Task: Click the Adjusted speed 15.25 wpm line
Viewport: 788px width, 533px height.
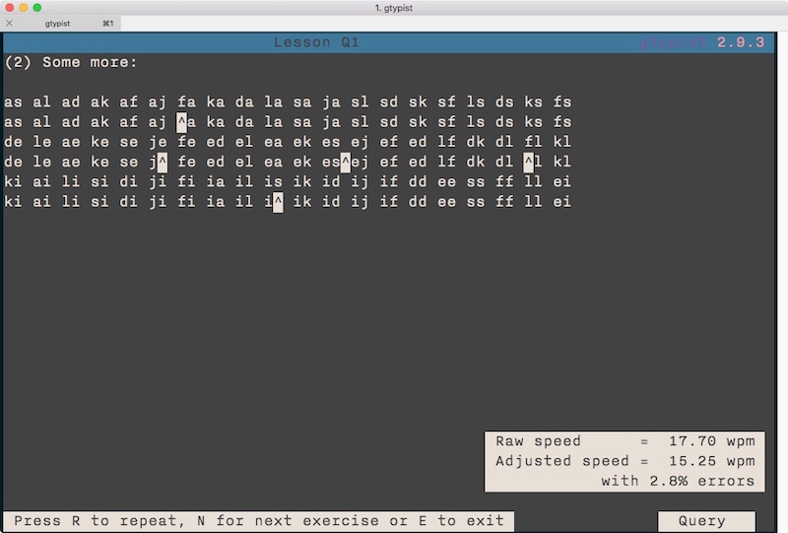Action: (x=624, y=461)
